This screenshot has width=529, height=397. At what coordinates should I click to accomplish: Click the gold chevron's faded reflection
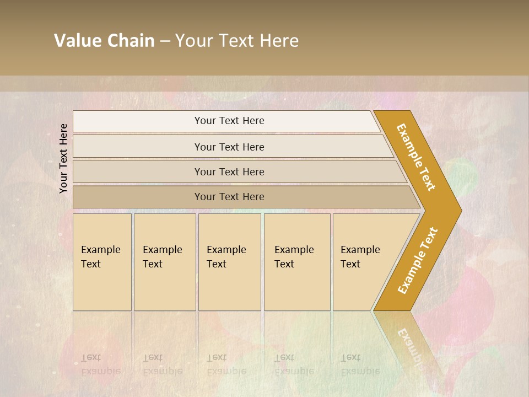411,342
